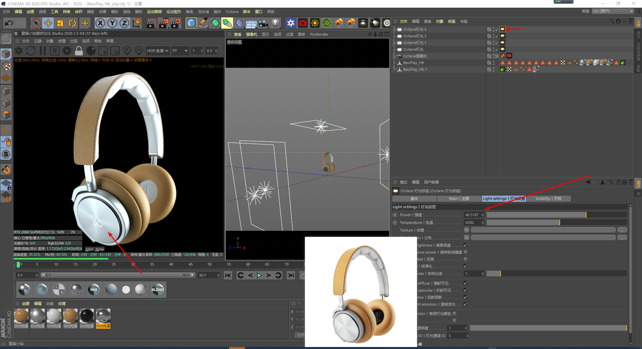Click the lock icon in Octane Live Viewer
Screen dimensions: 642x349
coord(79,51)
